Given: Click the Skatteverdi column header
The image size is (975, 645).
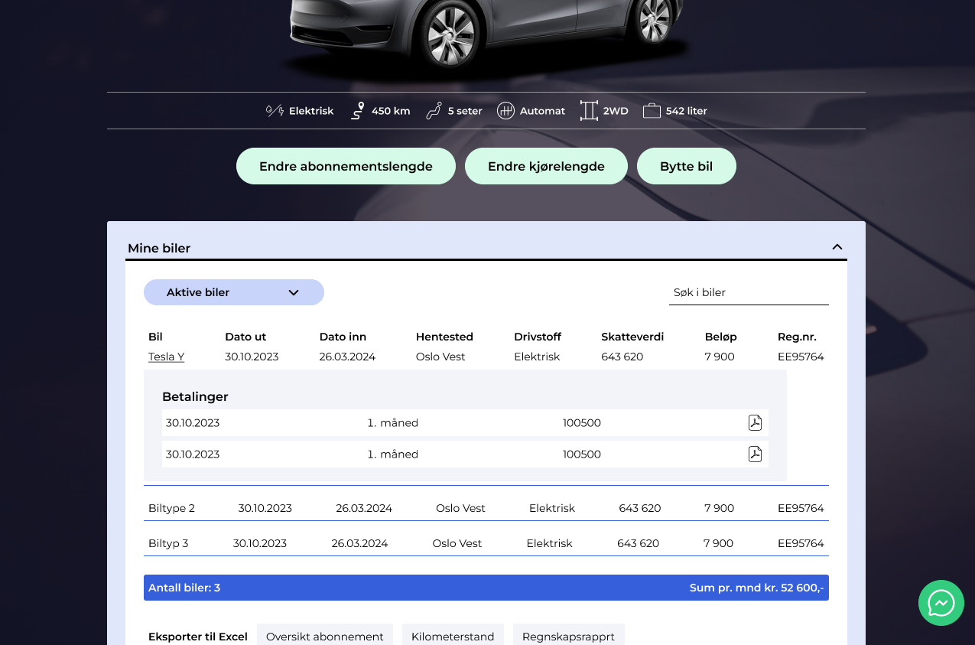Looking at the screenshot, I should [x=632, y=337].
